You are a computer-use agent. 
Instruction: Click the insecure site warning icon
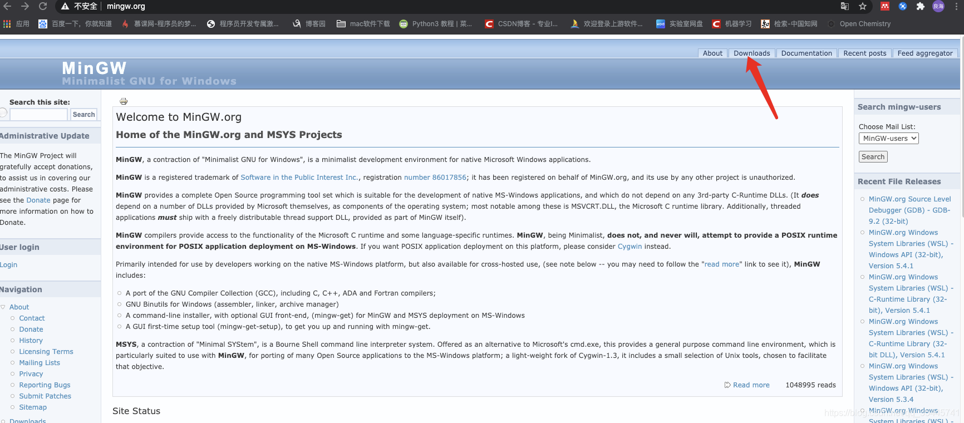(x=65, y=6)
